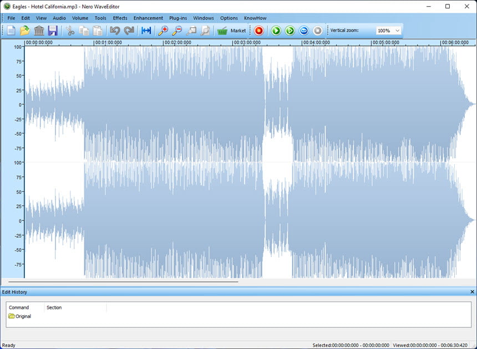
Task: Open the Tools menu
Action: [x=100, y=18]
